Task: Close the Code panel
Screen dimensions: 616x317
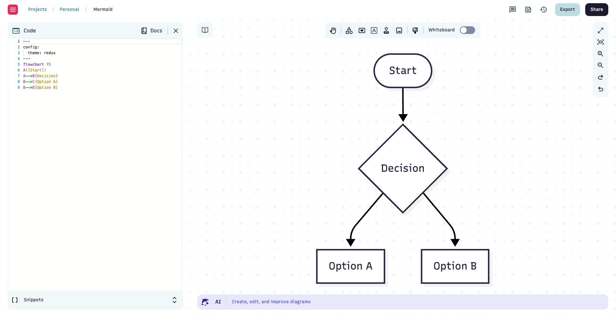Action: (x=176, y=31)
